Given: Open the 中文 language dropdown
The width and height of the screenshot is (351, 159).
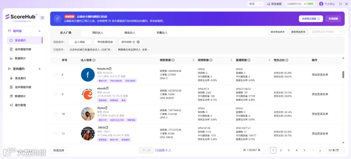Looking at the screenshot, I should point(255,4).
